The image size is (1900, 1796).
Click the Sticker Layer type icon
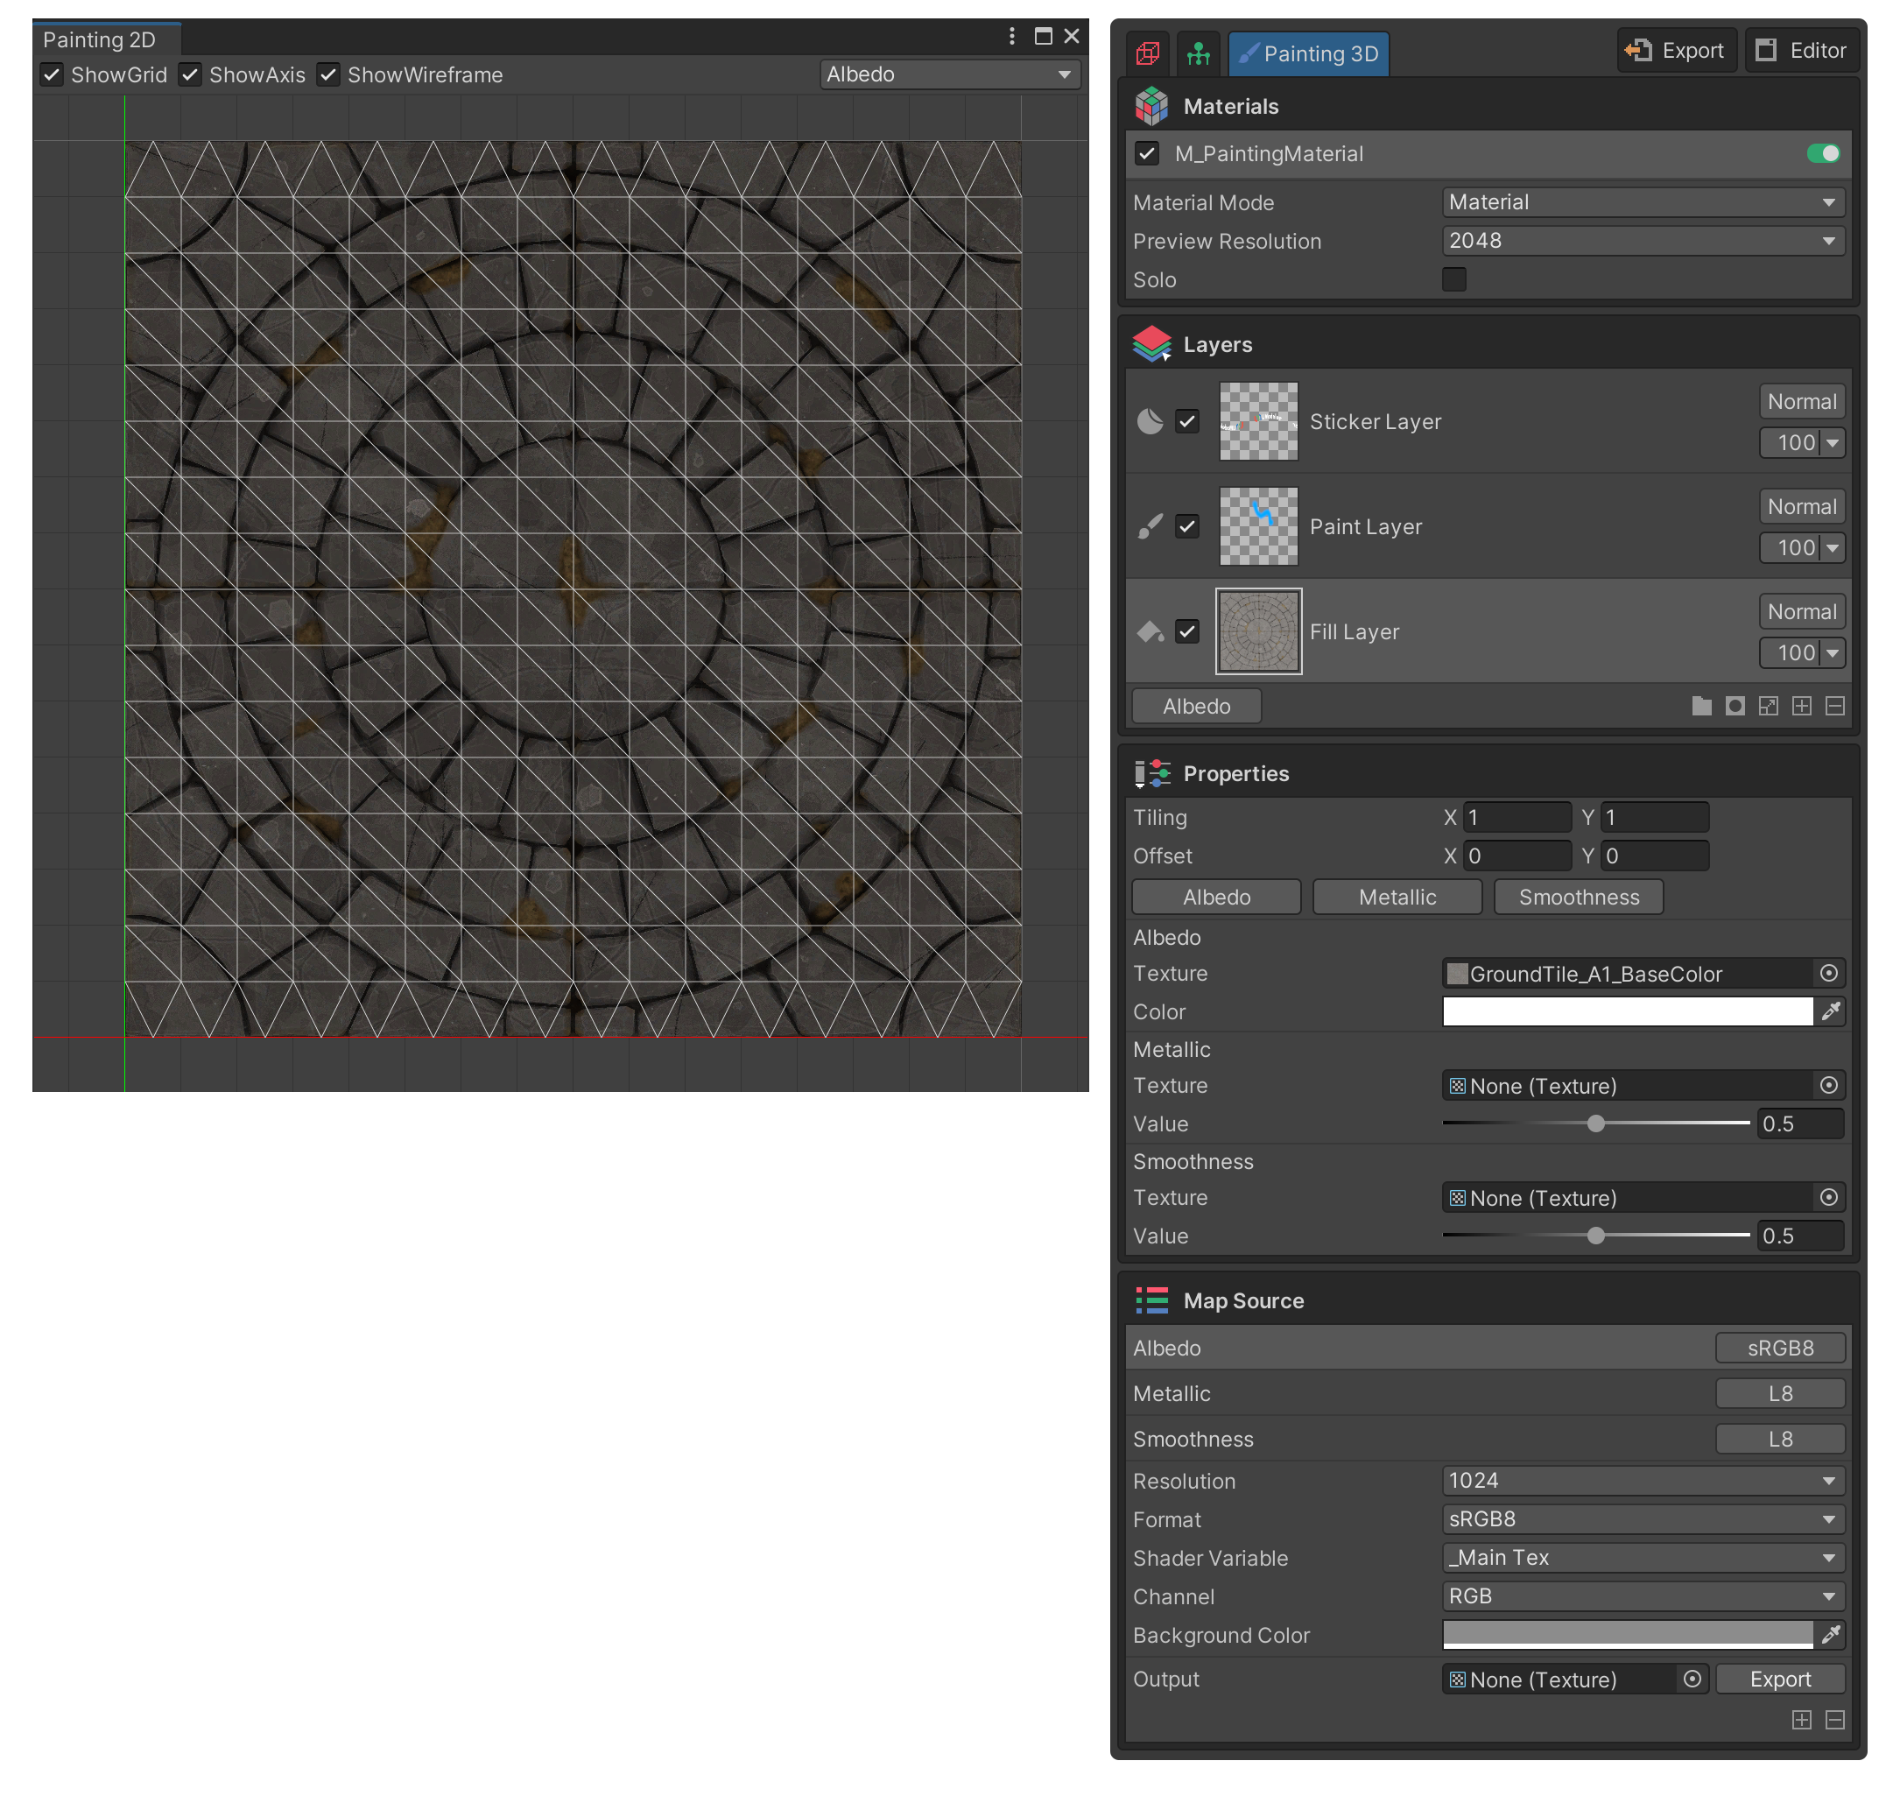coord(1149,421)
